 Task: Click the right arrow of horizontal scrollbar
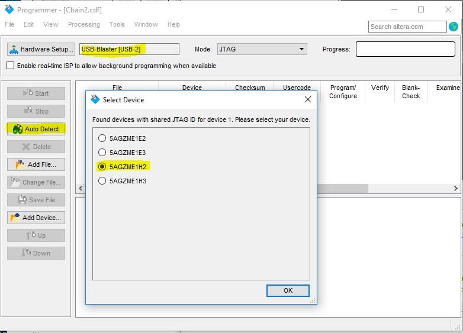(456, 188)
